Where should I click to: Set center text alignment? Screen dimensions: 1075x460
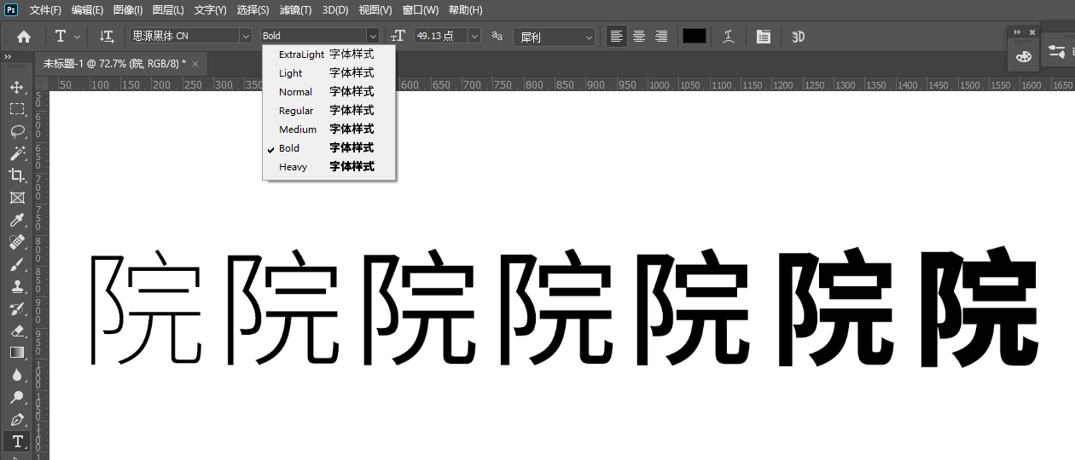638,37
